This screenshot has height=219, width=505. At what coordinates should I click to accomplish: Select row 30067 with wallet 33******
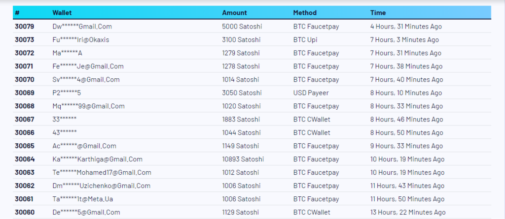click(252, 119)
